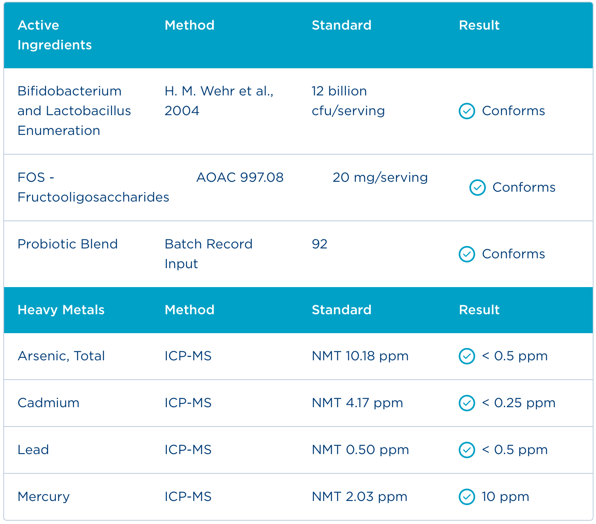Click the 12 billion cfu/serving standard
This screenshot has height=524, width=596.
point(348,101)
